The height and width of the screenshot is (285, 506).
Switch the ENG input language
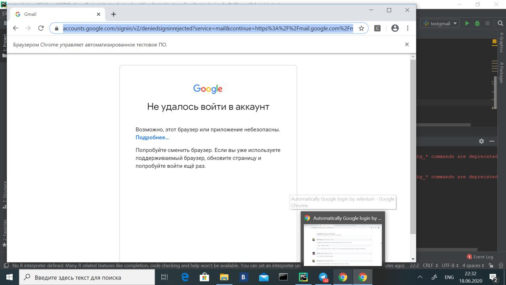coord(449,277)
